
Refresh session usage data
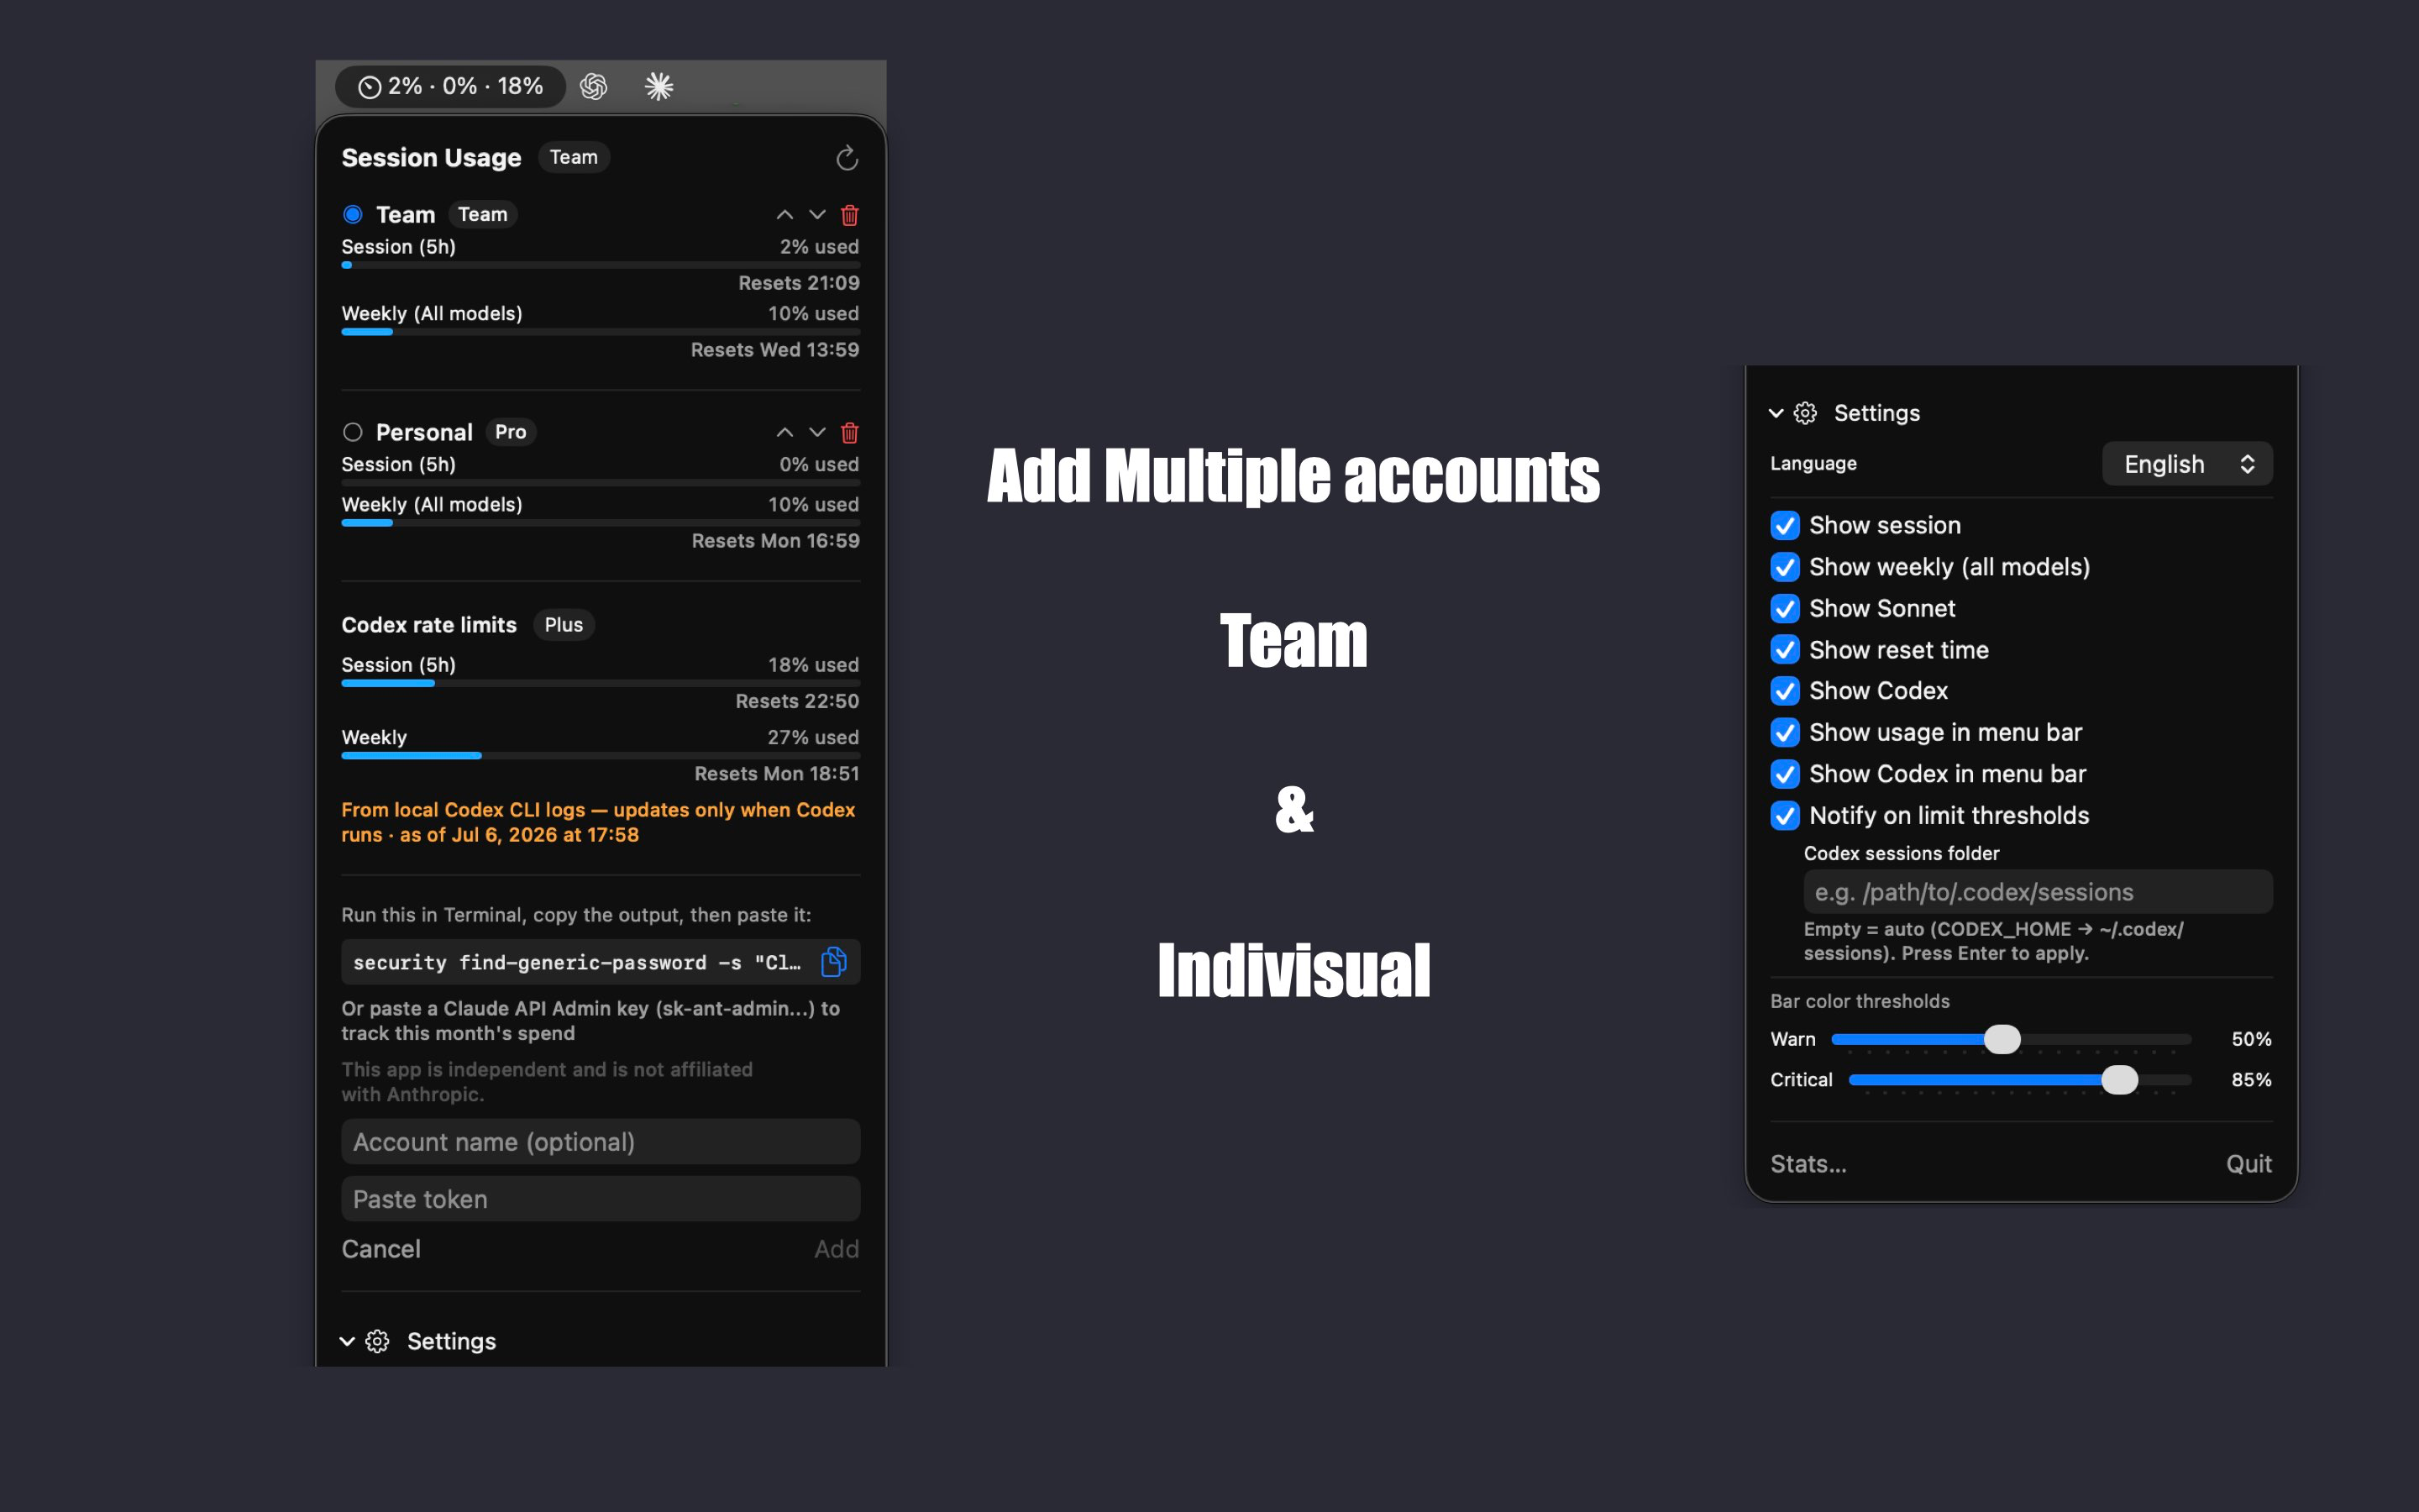click(x=847, y=158)
